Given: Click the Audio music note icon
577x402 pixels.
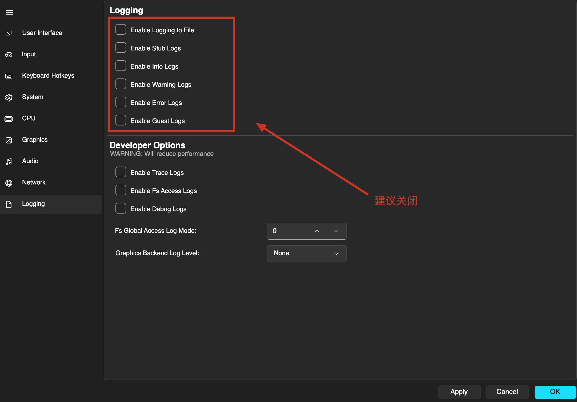Looking at the screenshot, I should [x=9, y=161].
